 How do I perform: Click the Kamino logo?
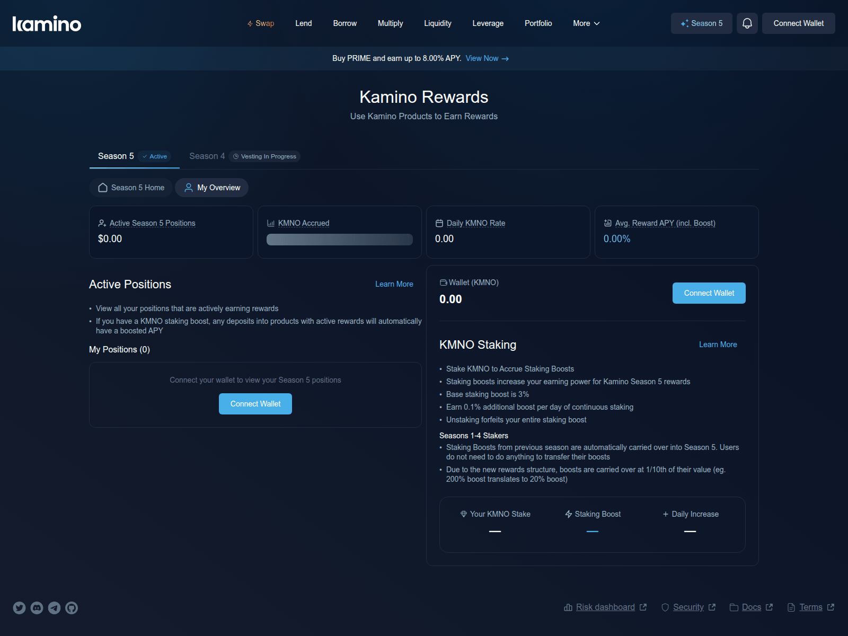click(47, 23)
